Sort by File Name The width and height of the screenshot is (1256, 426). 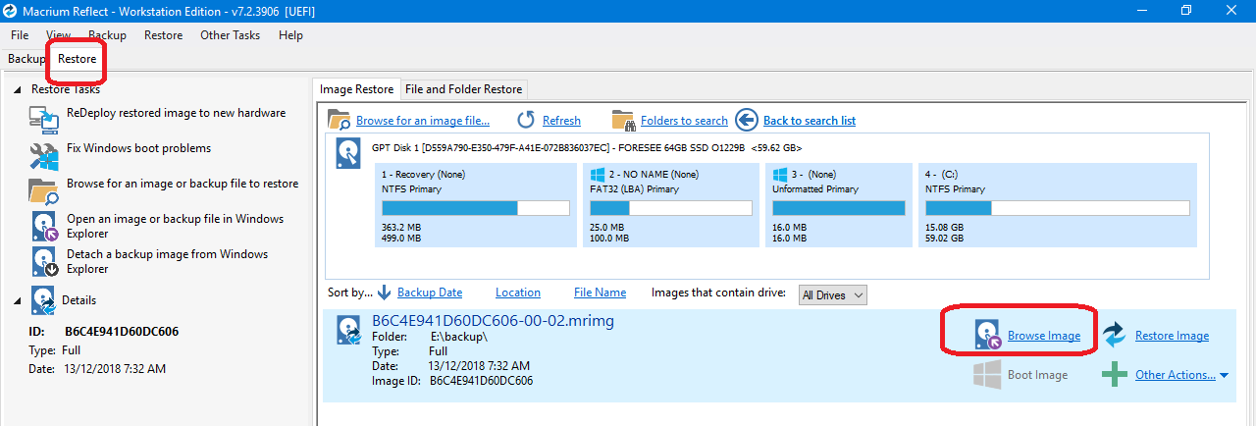coord(600,293)
